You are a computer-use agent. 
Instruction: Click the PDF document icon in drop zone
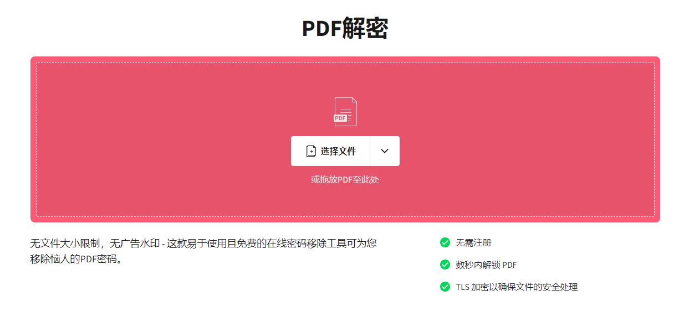pyautogui.click(x=345, y=112)
